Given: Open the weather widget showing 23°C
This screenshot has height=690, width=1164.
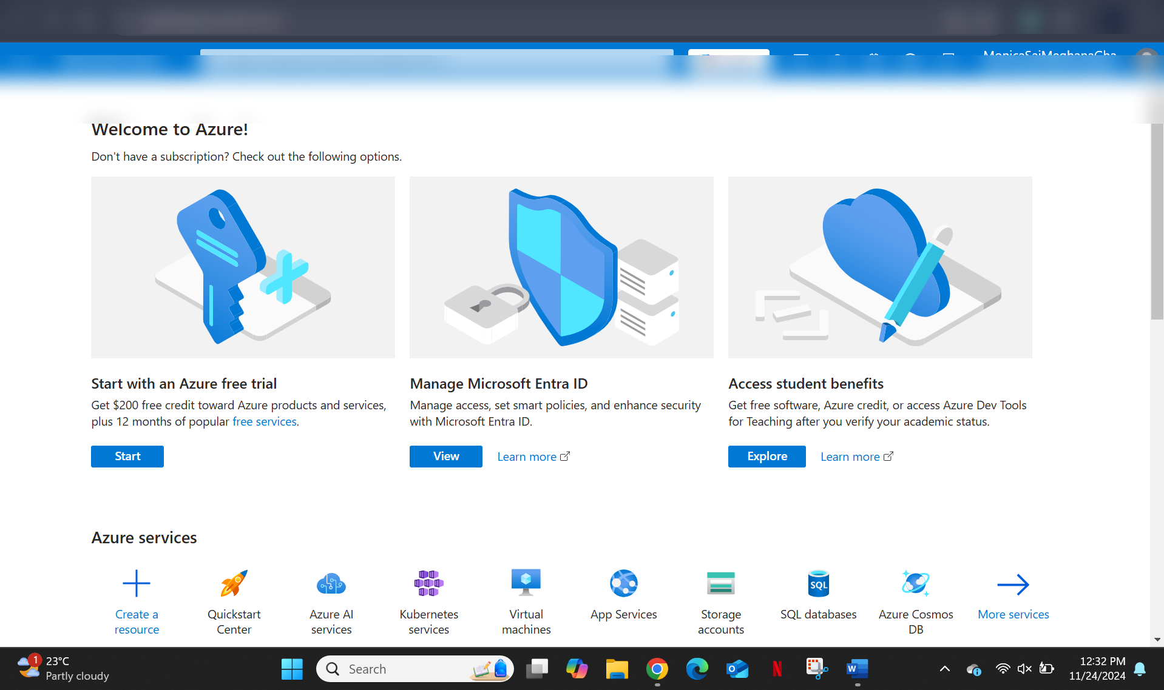Looking at the screenshot, I should [64, 668].
